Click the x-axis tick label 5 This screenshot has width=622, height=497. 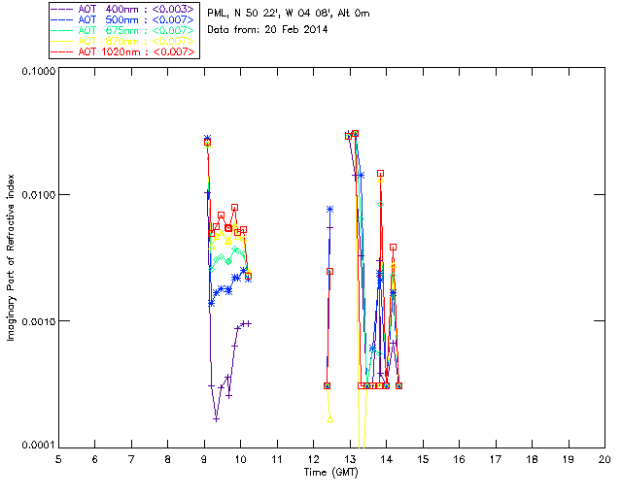coord(58,459)
